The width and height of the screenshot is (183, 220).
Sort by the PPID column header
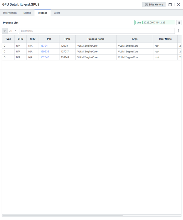(x=67, y=39)
